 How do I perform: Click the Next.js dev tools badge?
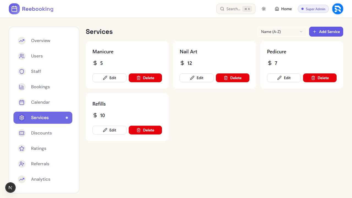coord(10,188)
